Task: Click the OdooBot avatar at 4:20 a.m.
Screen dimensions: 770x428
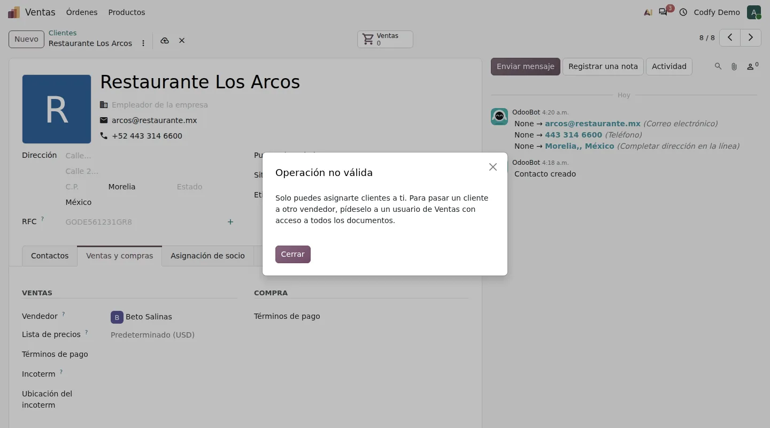Action: coord(499,116)
